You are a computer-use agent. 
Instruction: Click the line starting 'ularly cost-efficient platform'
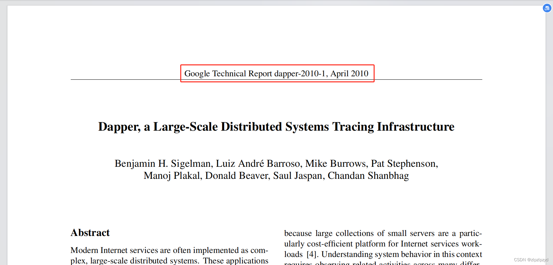(x=383, y=244)
